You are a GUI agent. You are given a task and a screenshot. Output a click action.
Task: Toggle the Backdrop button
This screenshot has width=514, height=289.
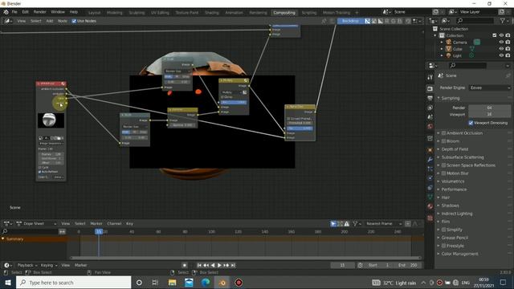[350, 21]
